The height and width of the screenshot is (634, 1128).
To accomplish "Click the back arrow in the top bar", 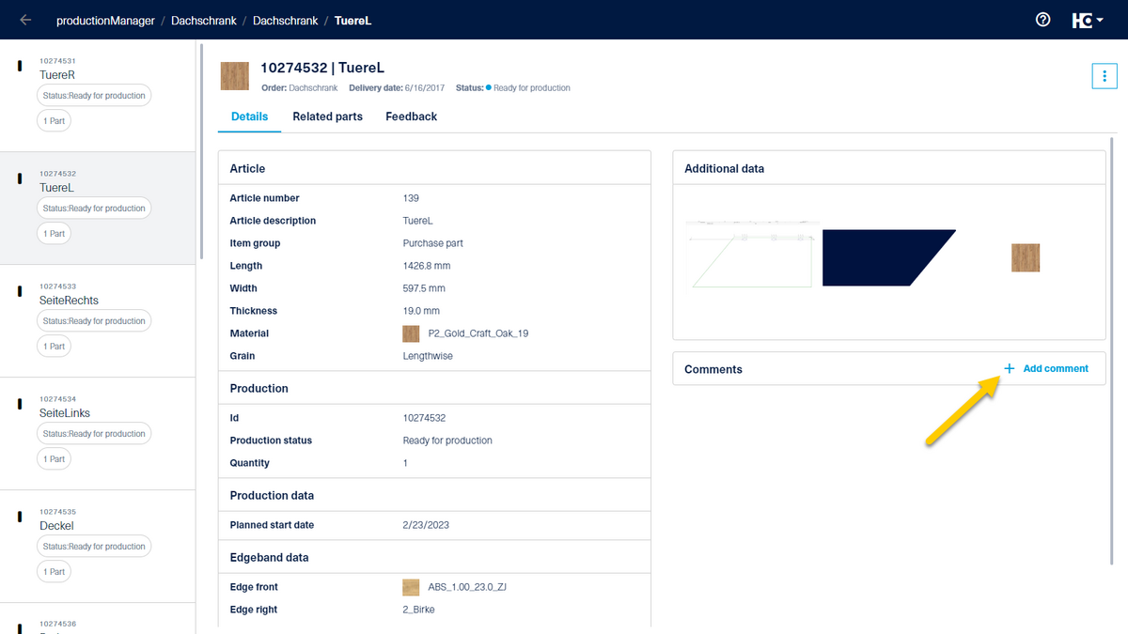I will 24,19.
